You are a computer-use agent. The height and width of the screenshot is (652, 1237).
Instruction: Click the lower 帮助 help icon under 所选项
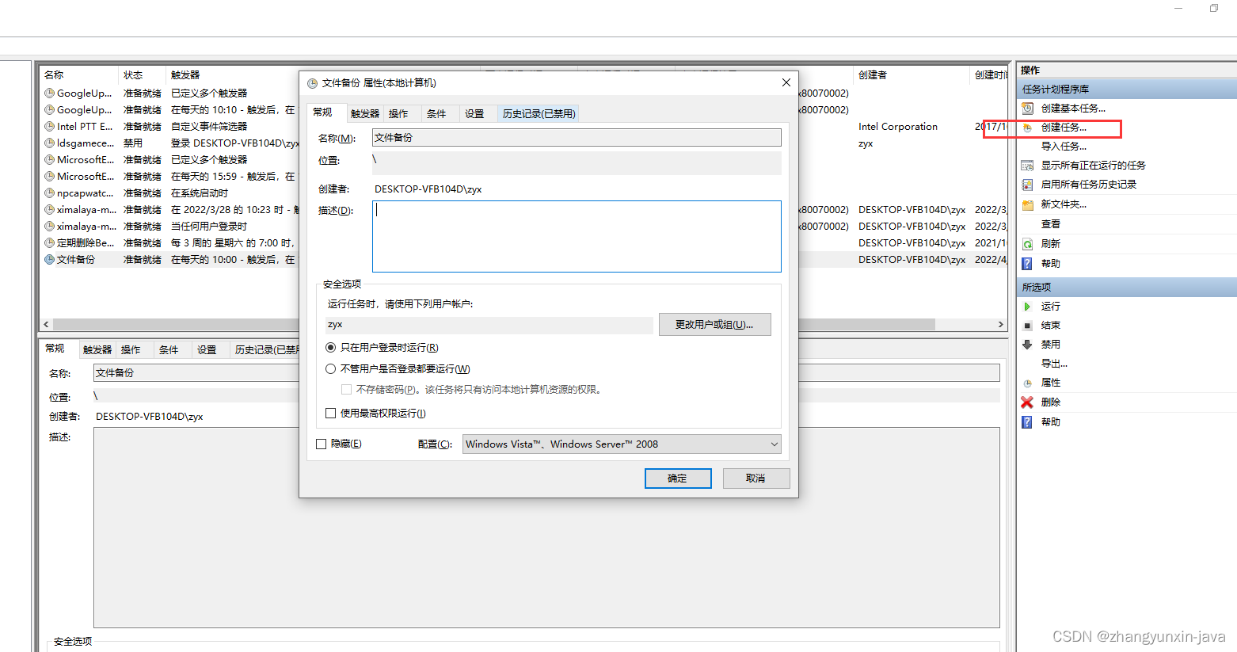1027,421
